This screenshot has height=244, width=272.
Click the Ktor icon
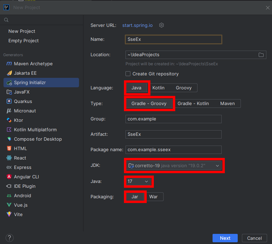(x=9, y=120)
